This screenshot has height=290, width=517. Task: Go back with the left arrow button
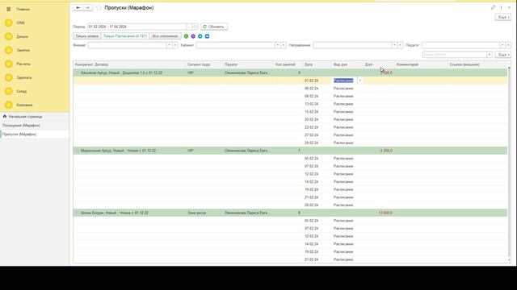click(78, 7)
